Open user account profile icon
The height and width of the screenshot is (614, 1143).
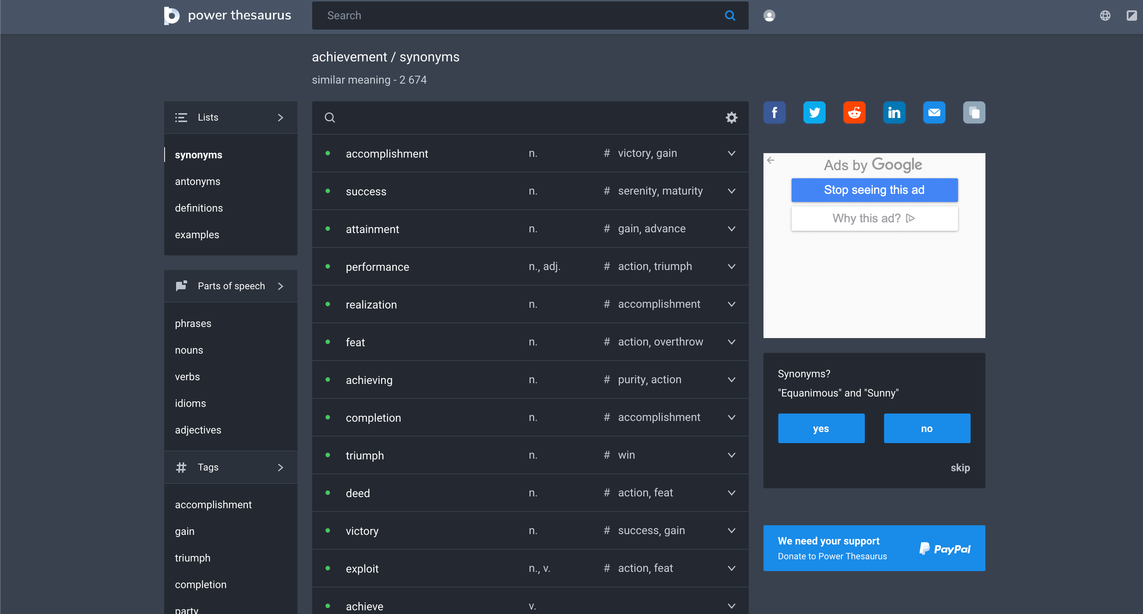click(x=769, y=16)
